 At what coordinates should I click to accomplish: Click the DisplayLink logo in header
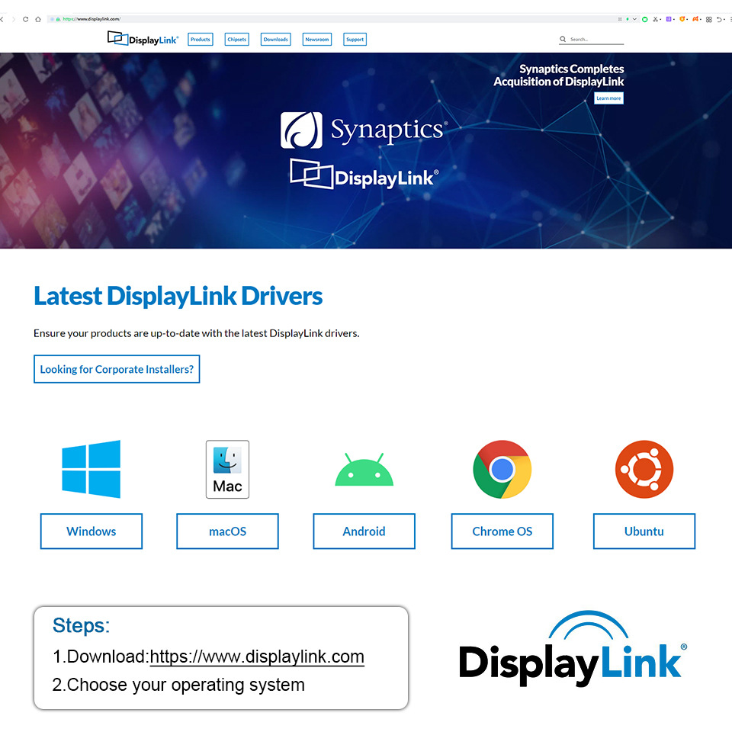coord(143,39)
